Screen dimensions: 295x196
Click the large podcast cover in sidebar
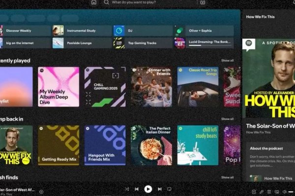click(268, 78)
